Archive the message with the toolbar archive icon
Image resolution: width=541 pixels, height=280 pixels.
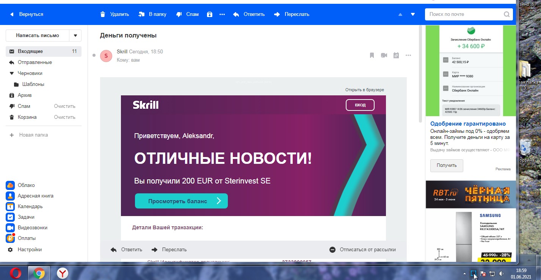tap(210, 14)
